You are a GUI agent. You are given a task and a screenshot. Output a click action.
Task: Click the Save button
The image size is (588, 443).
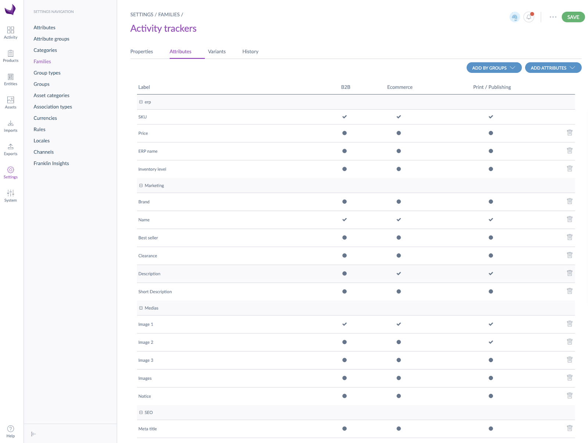[573, 17]
